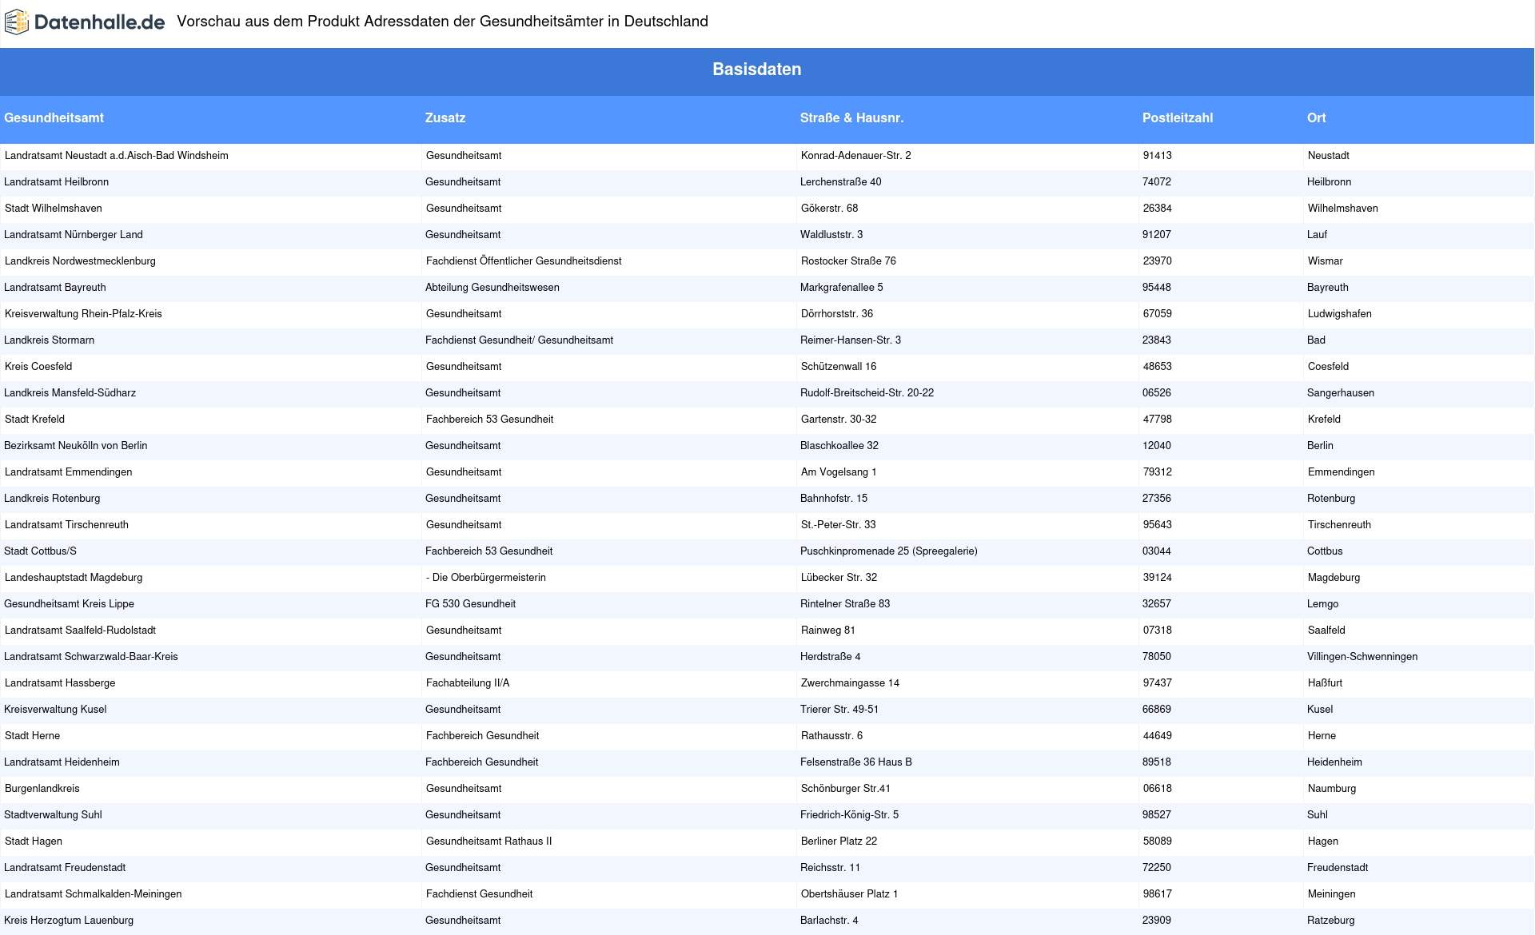This screenshot has width=1535, height=935.
Task: Select Stadt Herne cell
Action: coord(32,736)
